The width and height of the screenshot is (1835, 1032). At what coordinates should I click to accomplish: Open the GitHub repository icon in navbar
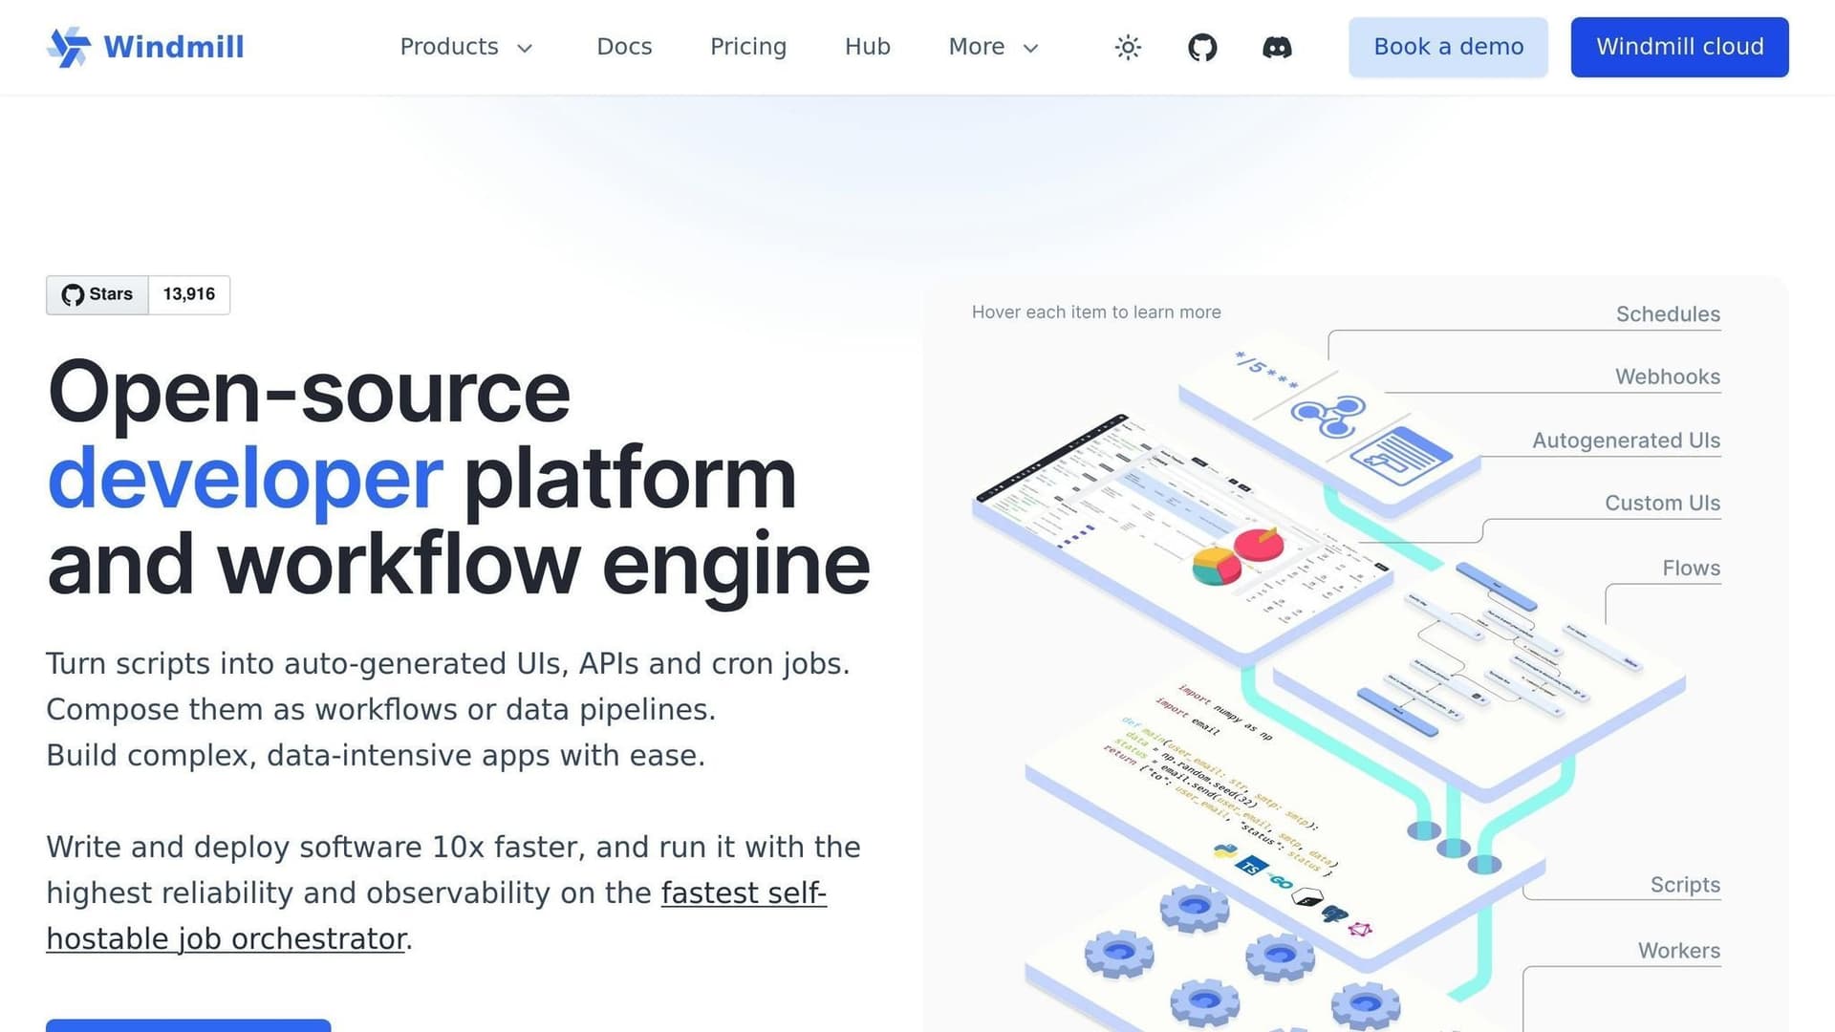pyautogui.click(x=1202, y=47)
